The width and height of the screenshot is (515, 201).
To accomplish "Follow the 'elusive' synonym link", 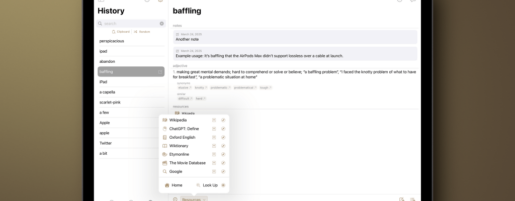I will [183, 87].
